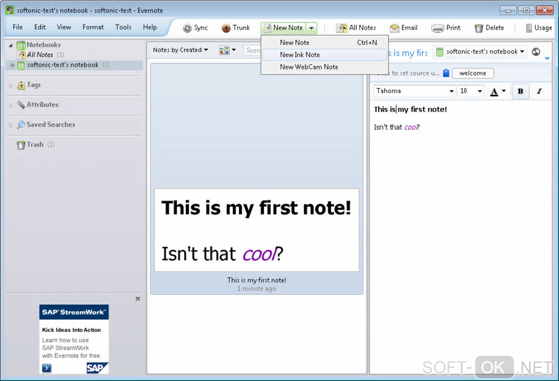Print the current note

[446, 28]
